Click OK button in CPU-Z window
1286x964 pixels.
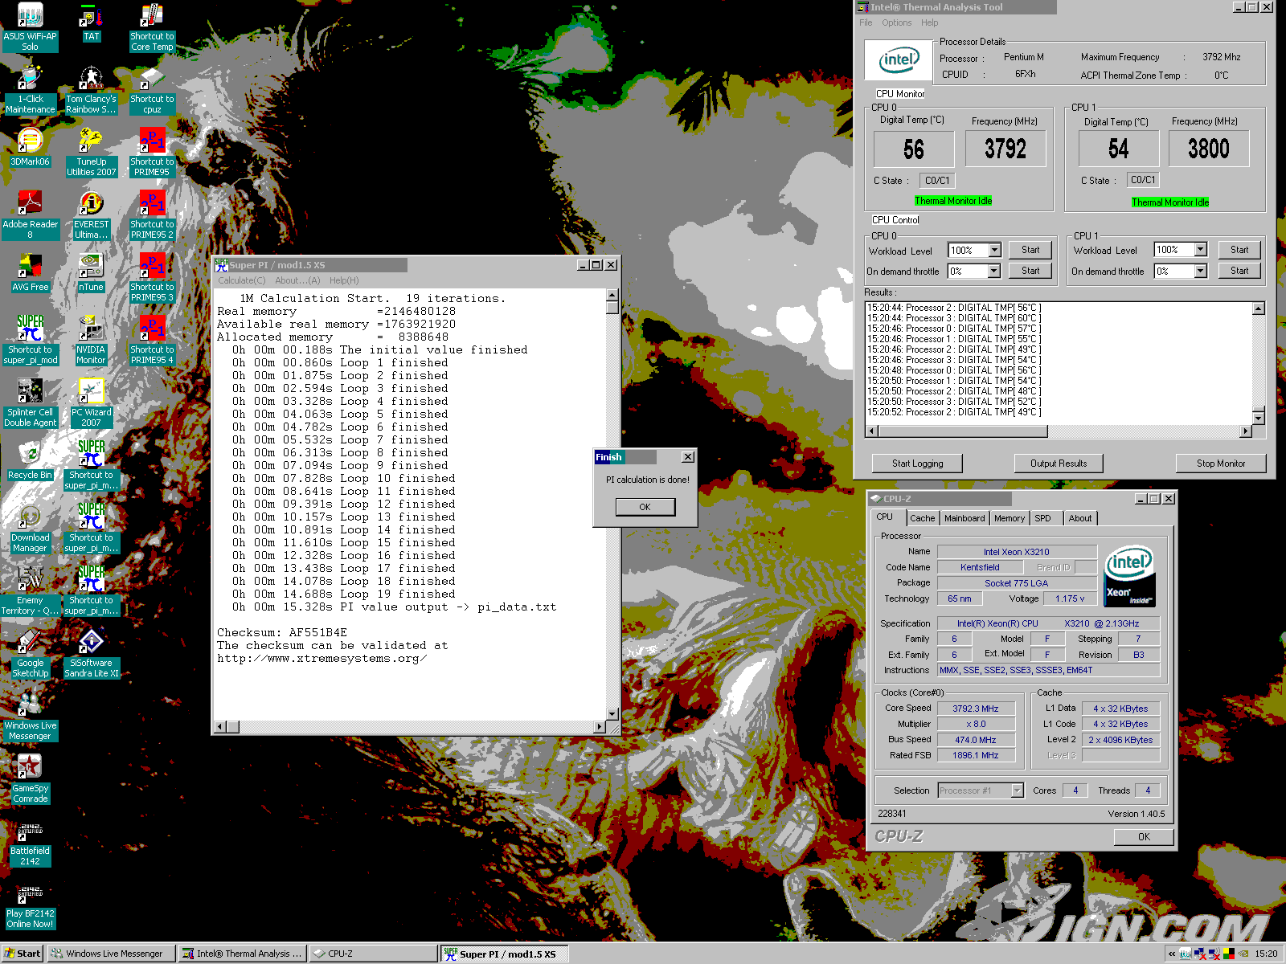pyautogui.click(x=1144, y=836)
